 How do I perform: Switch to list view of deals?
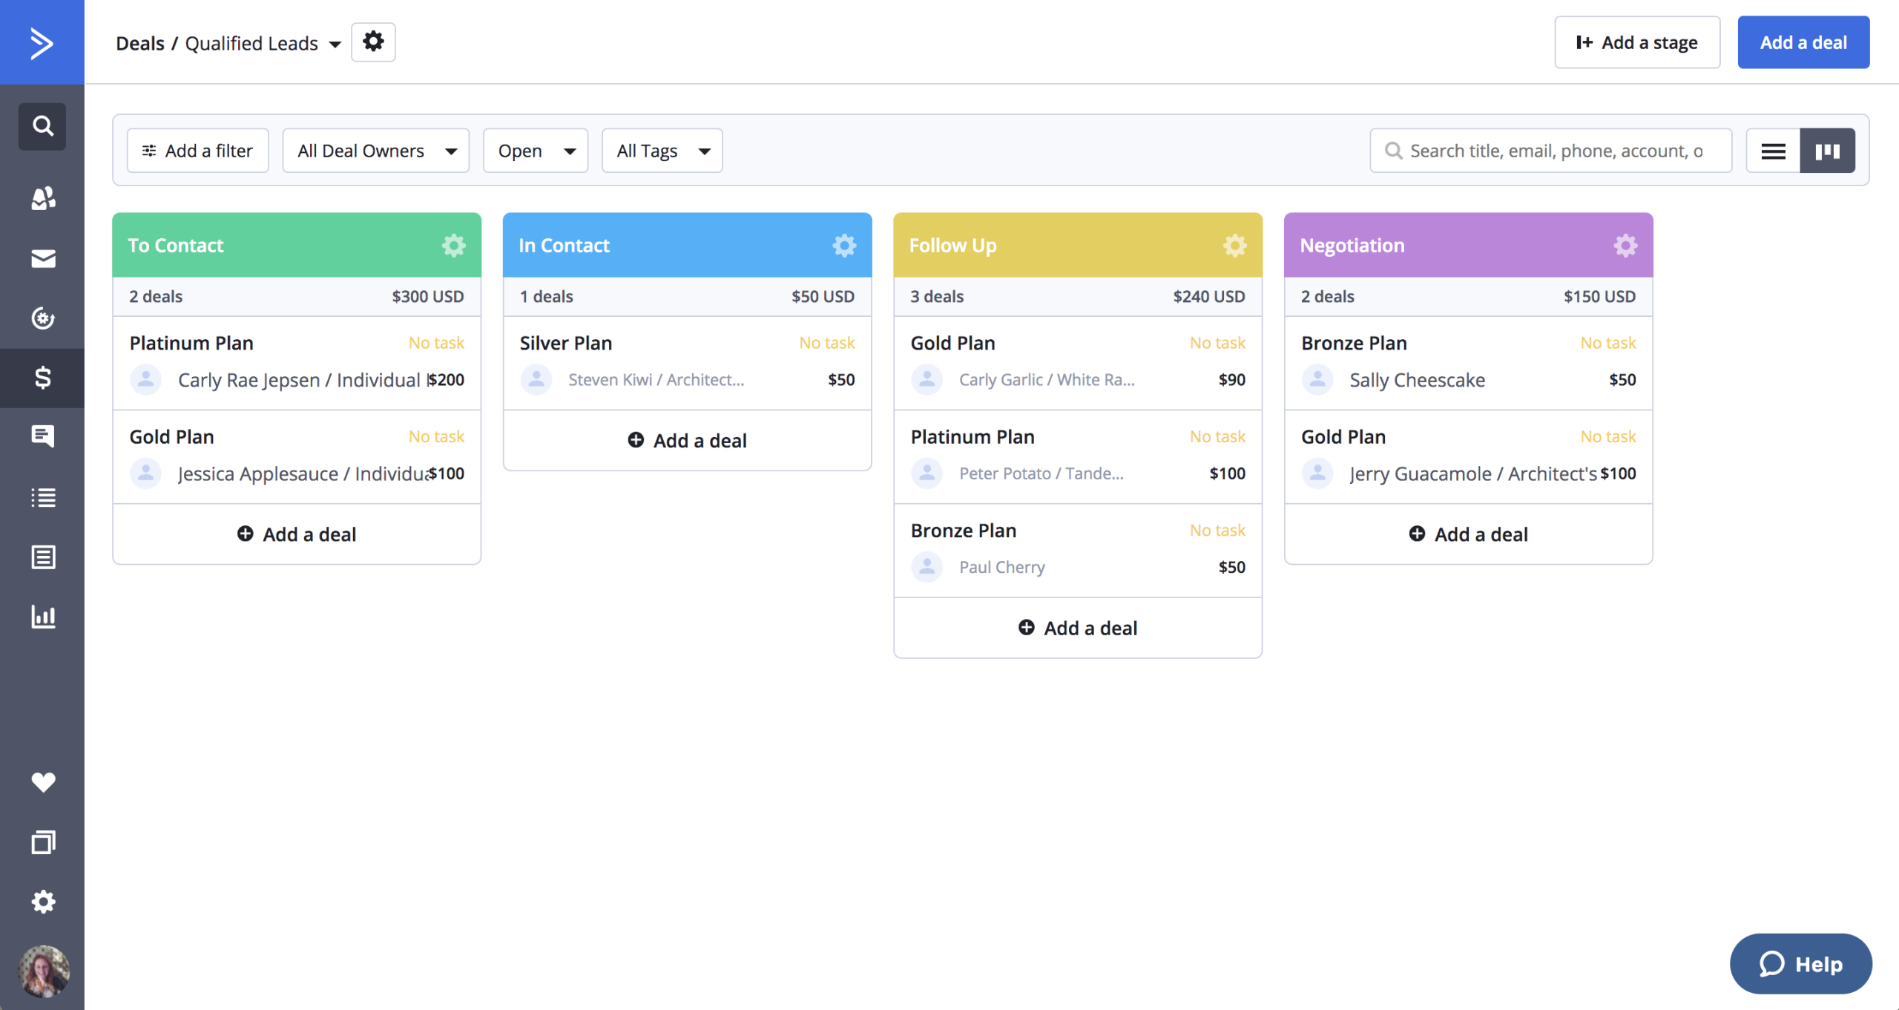tap(1773, 150)
